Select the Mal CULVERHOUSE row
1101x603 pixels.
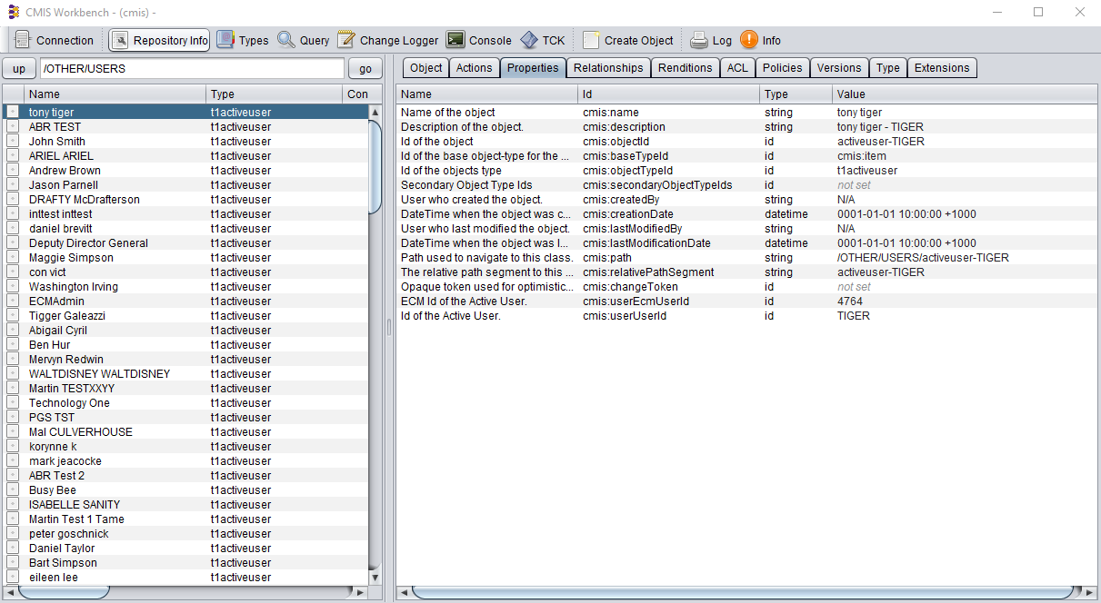click(186, 432)
